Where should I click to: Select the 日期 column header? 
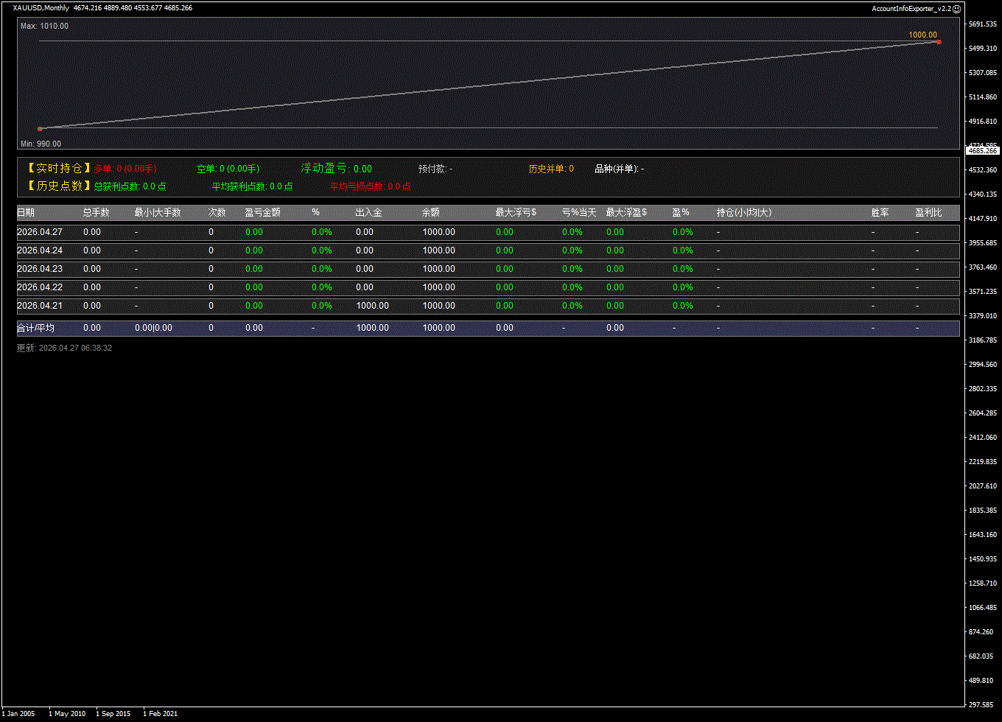click(26, 213)
